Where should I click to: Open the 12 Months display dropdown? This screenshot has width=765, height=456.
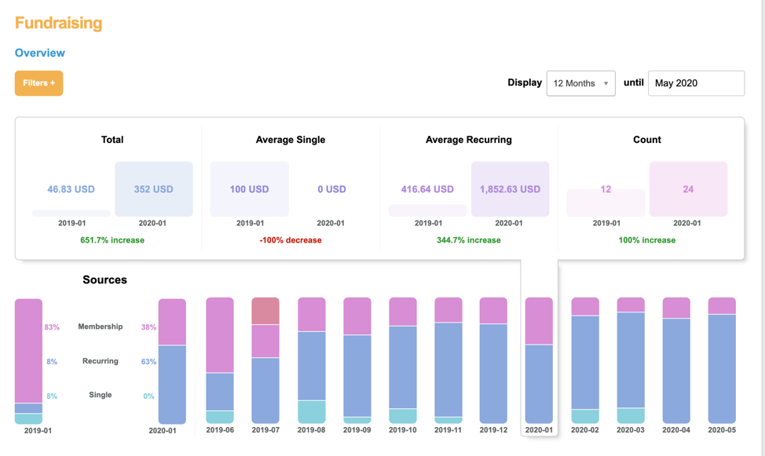coord(580,83)
